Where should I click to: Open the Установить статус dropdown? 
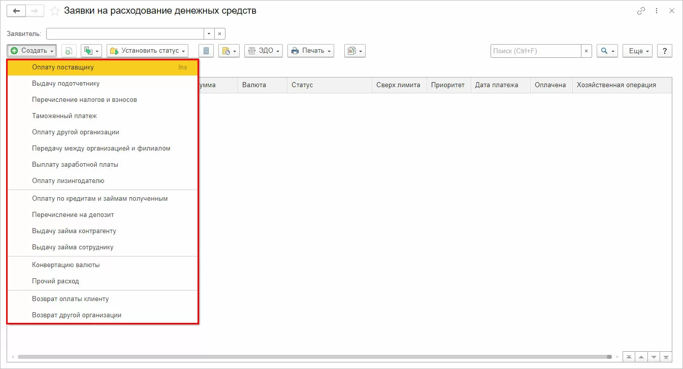point(148,51)
